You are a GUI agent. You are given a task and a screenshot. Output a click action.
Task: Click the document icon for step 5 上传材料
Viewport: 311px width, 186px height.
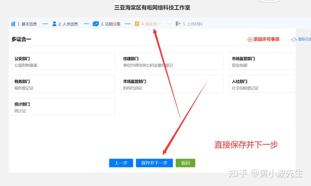pyautogui.click(x=178, y=24)
